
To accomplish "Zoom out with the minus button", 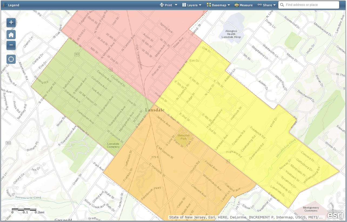I will (11, 45).
